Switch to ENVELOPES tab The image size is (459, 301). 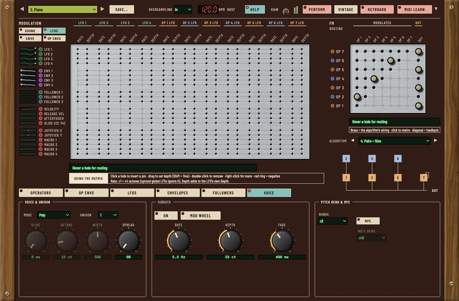(177, 193)
